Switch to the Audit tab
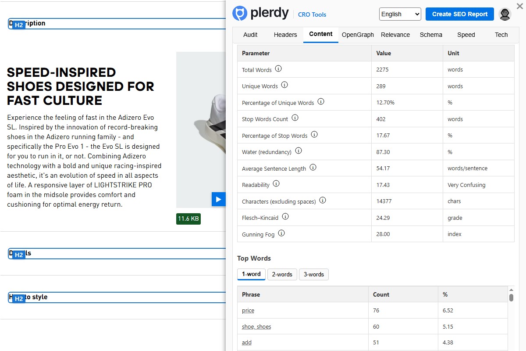Image resolution: width=526 pixels, height=351 pixels. (x=250, y=35)
